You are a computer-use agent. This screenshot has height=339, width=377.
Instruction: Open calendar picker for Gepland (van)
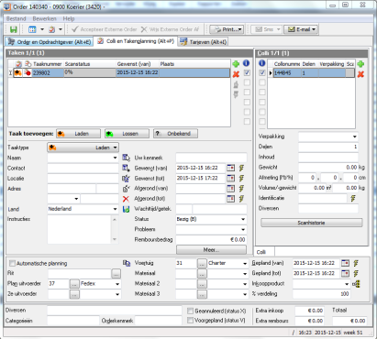tap(345, 263)
